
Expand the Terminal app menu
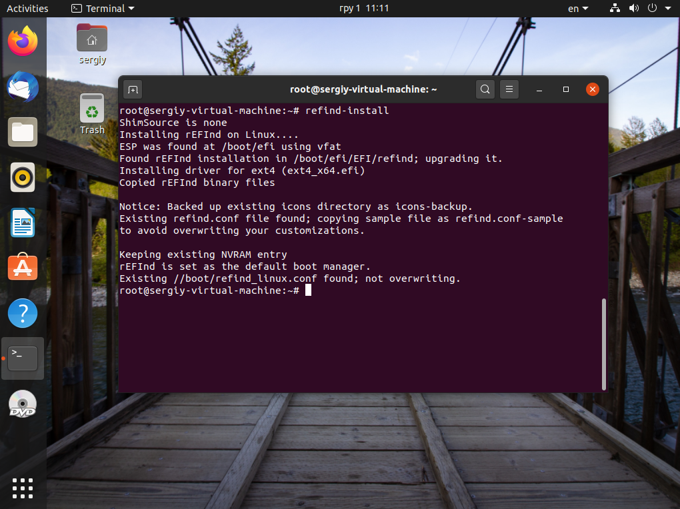point(103,8)
